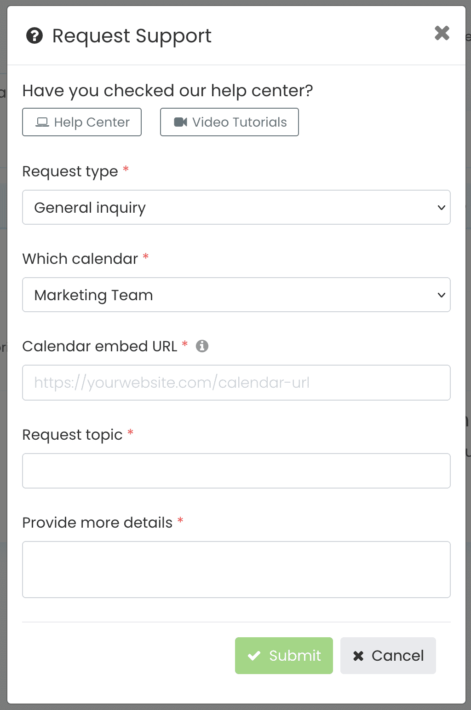The height and width of the screenshot is (710, 471).
Task: Cancel the support request
Action: tap(388, 656)
